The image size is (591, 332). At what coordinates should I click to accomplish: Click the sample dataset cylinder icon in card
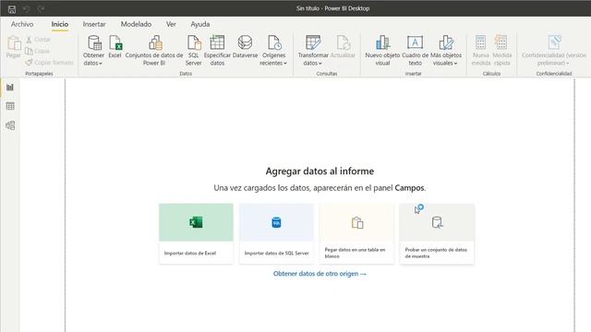(x=437, y=222)
